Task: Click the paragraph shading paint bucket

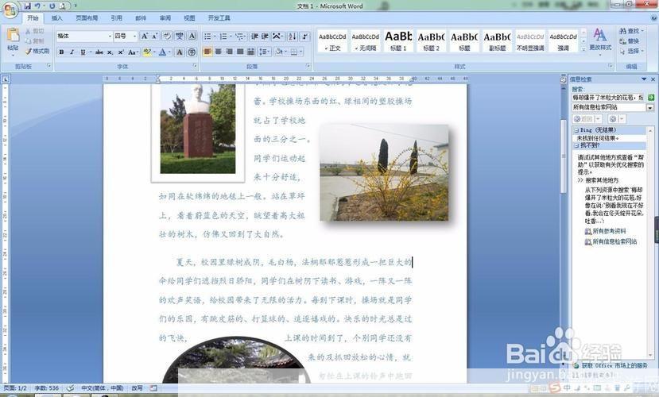Action: click(x=278, y=52)
